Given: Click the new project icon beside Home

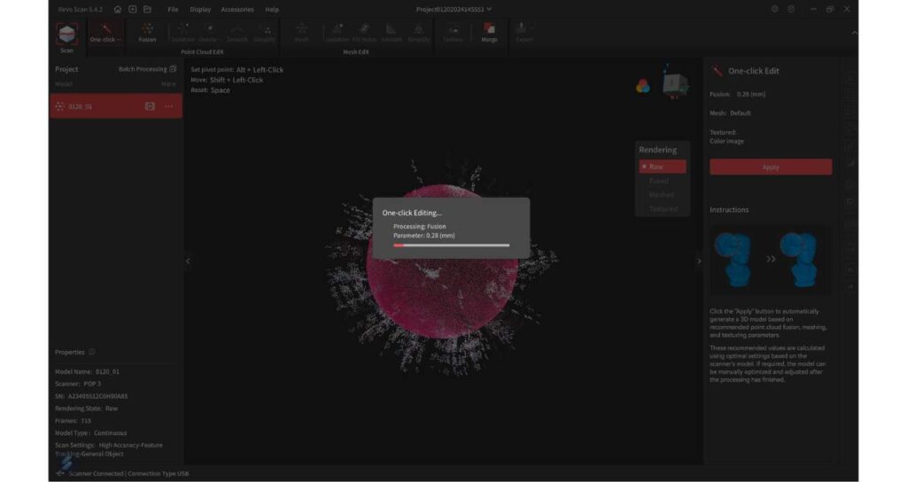Looking at the screenshot, I should coord(132,9).
